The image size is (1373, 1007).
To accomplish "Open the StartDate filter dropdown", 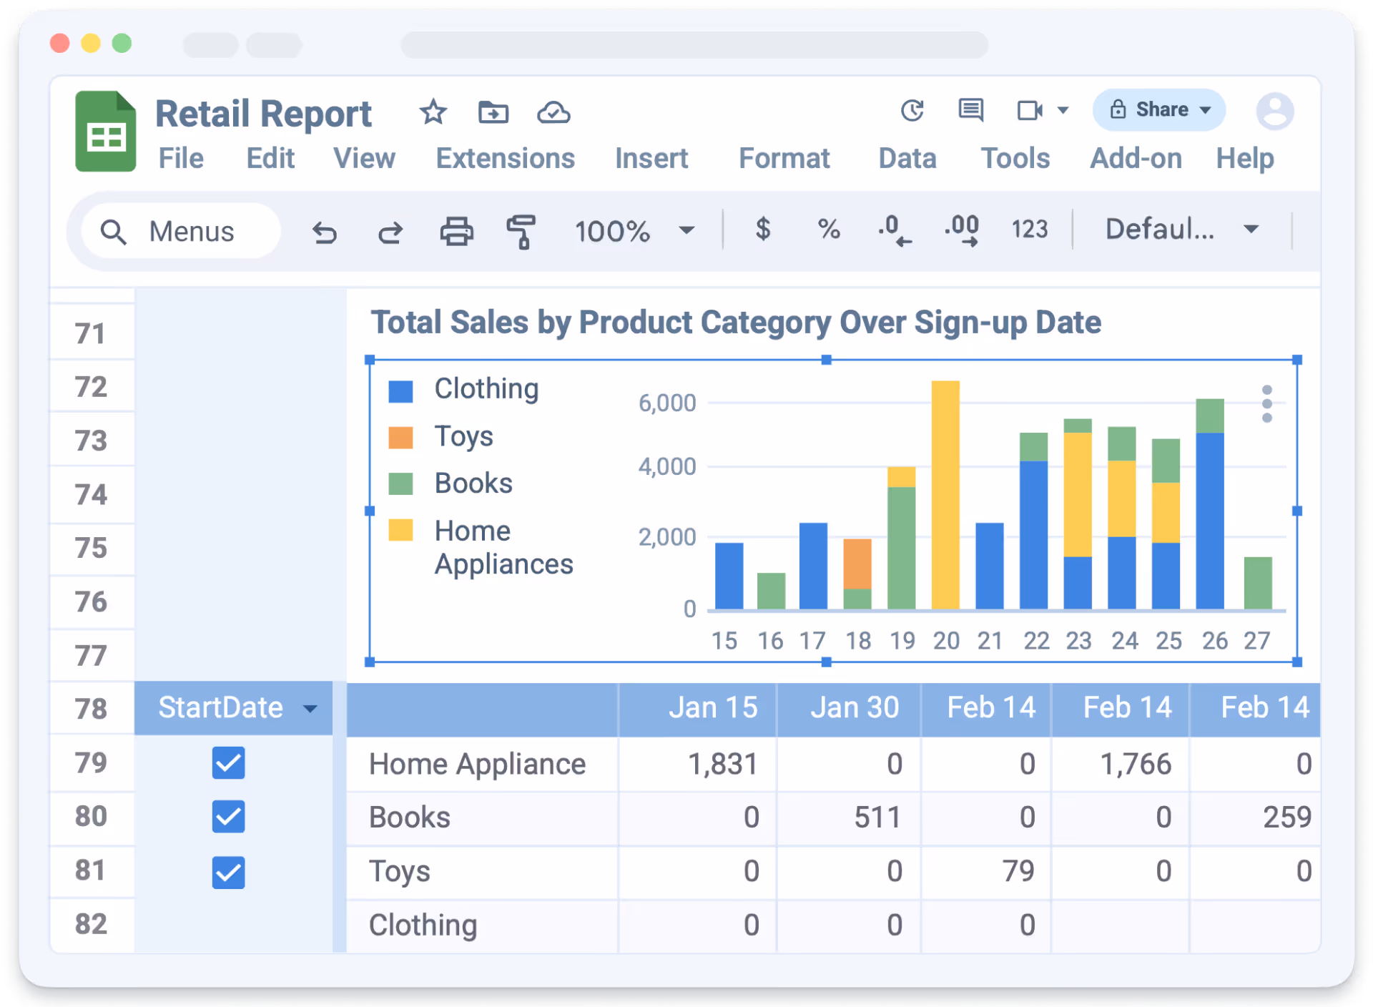I will pos(310,709).
